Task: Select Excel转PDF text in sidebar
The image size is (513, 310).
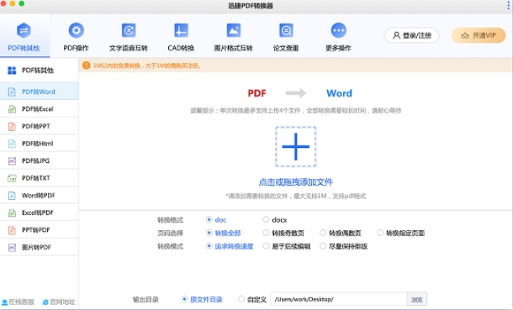Action: 37,213
